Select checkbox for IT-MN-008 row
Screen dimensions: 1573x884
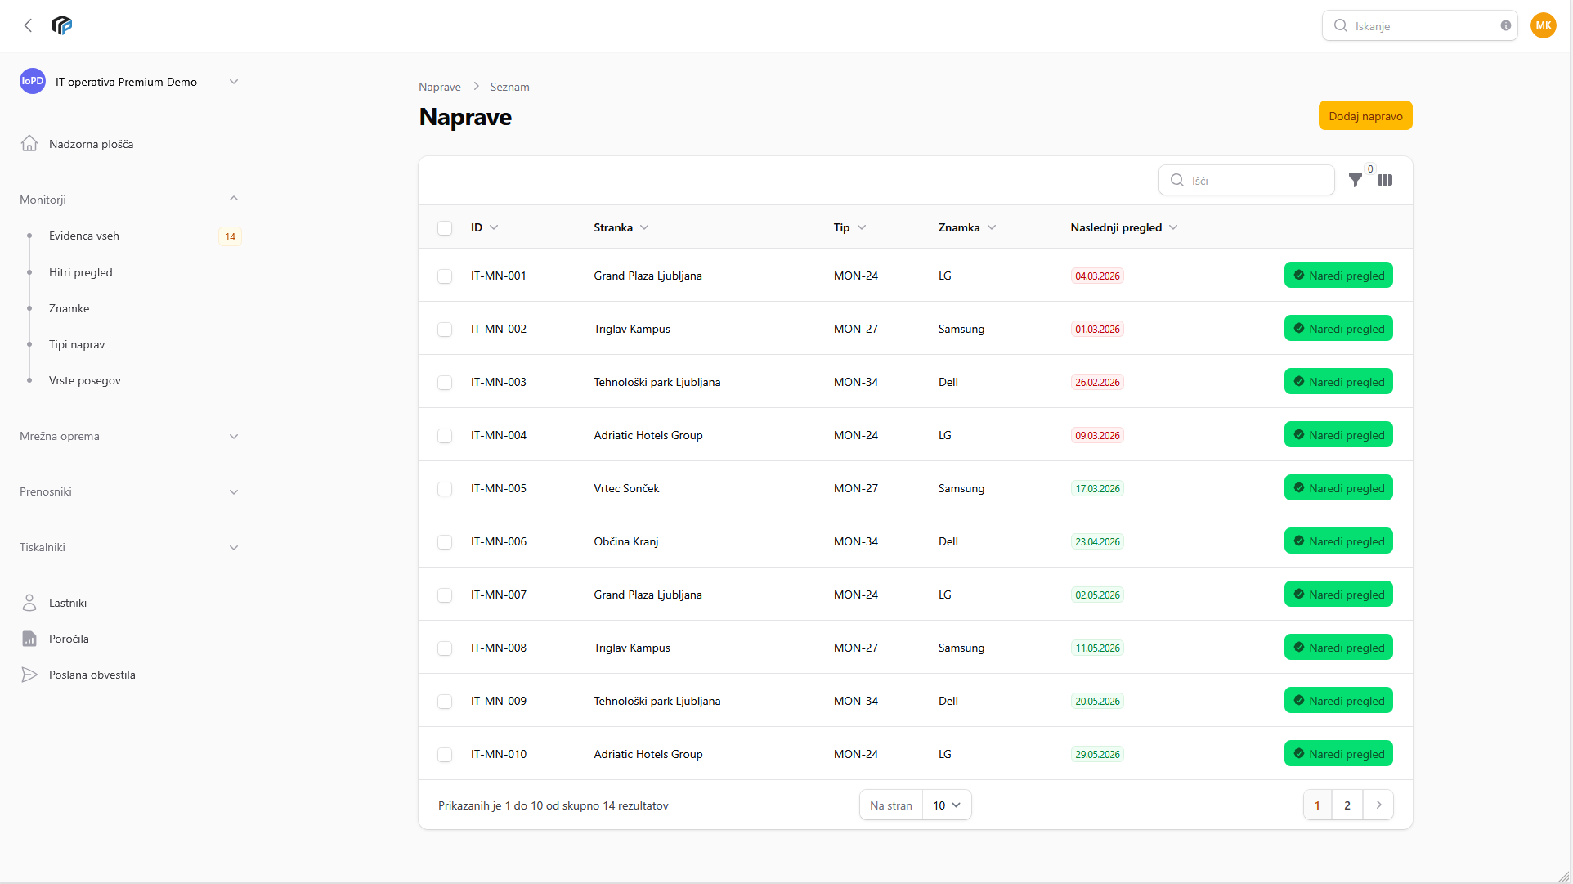pos(445,648)
